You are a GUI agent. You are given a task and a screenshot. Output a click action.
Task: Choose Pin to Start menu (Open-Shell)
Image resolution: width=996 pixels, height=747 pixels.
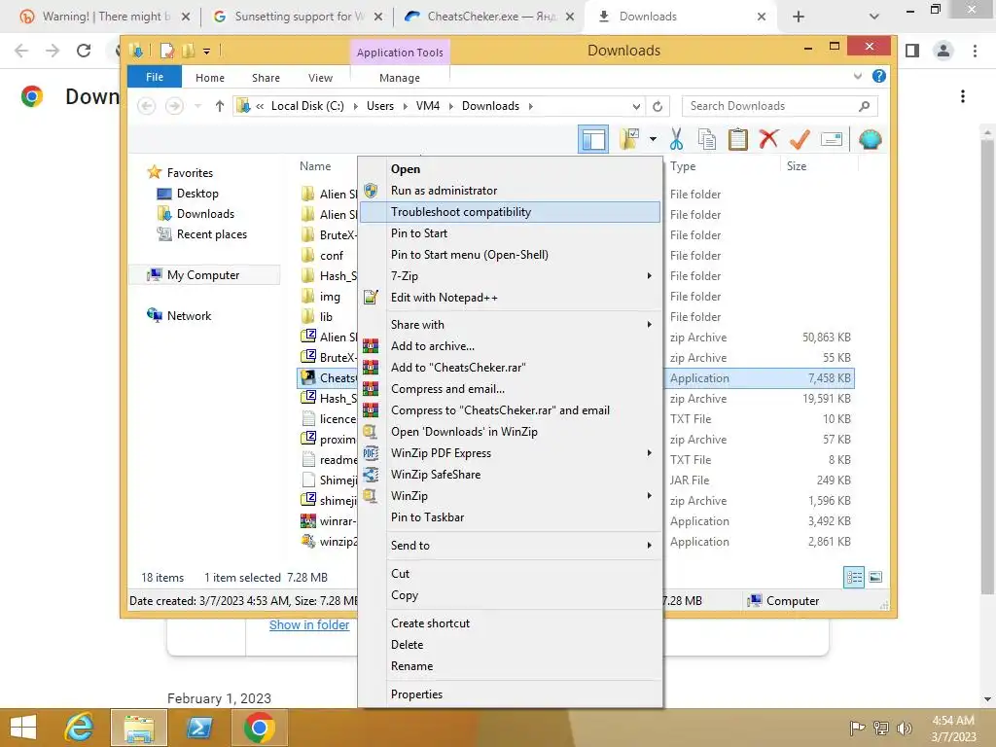tap(510, 255)
